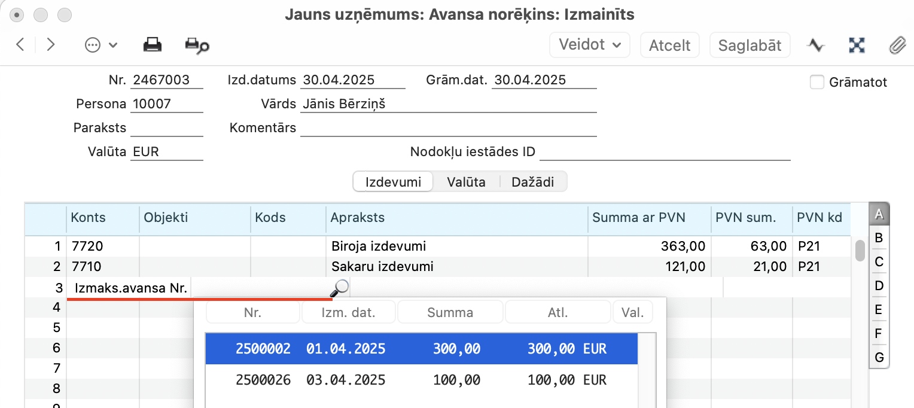
Task: Select the G column view flip
Action: pyautogui.click(x=879, y=358)
